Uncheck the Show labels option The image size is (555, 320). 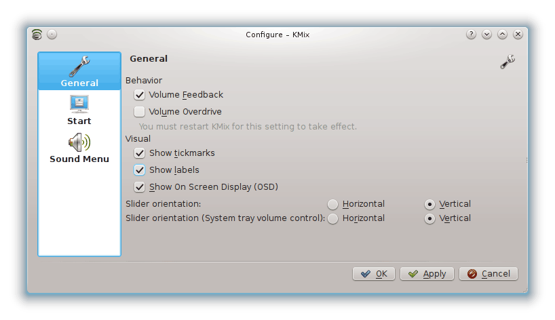pos(140,170)
